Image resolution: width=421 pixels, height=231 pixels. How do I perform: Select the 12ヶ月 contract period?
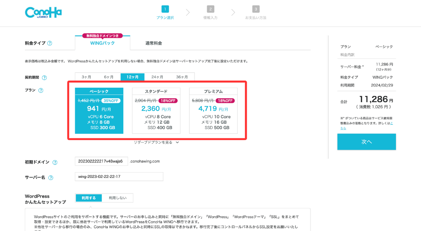[x=132, y=77]
